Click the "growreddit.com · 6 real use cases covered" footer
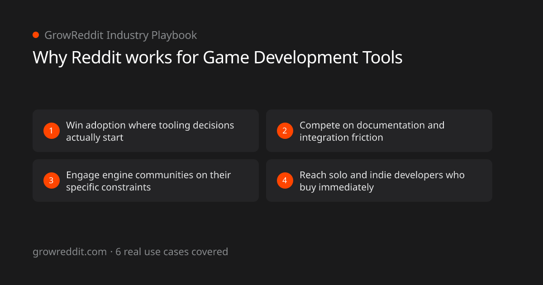 coord(130,252)
